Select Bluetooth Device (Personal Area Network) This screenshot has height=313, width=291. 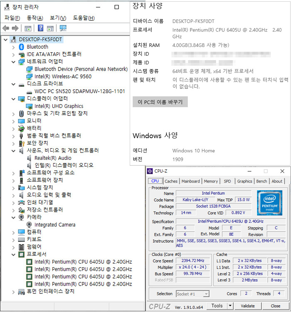coord(81,69)
